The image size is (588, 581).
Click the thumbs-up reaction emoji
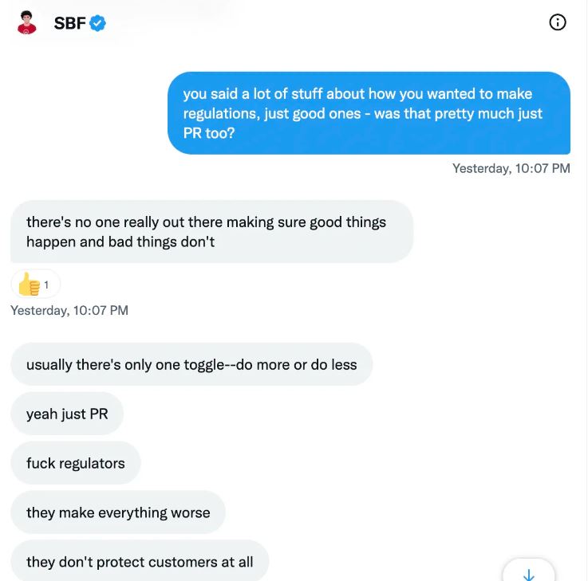click(x=29, y=284)
